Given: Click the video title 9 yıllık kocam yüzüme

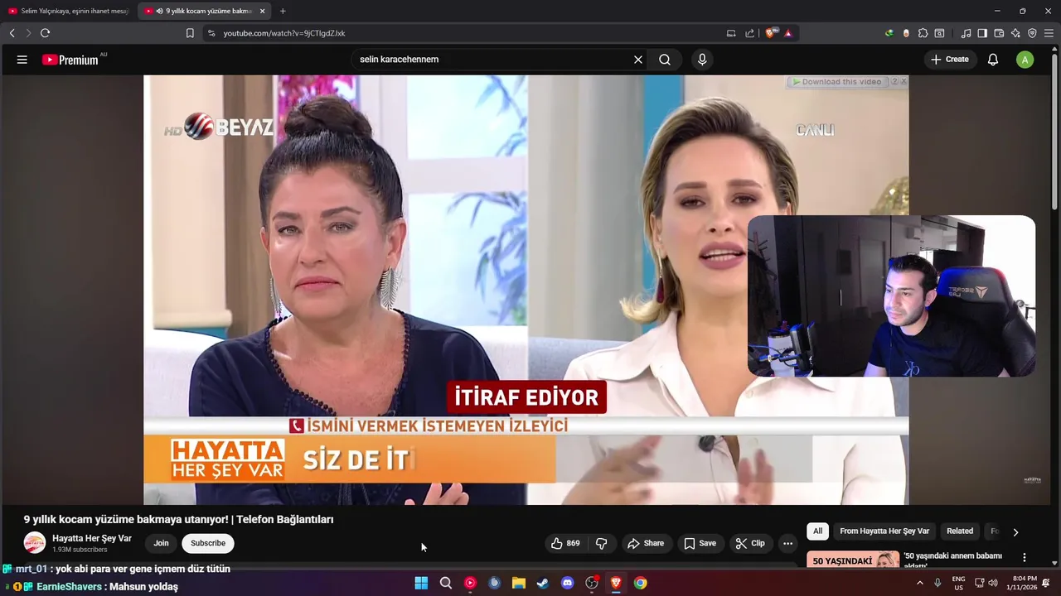Looking at the screenshot, I should [178, 520].
